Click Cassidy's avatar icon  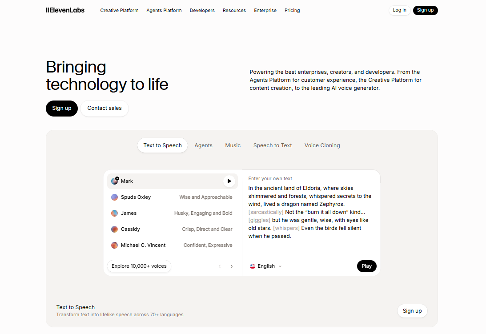114,229
